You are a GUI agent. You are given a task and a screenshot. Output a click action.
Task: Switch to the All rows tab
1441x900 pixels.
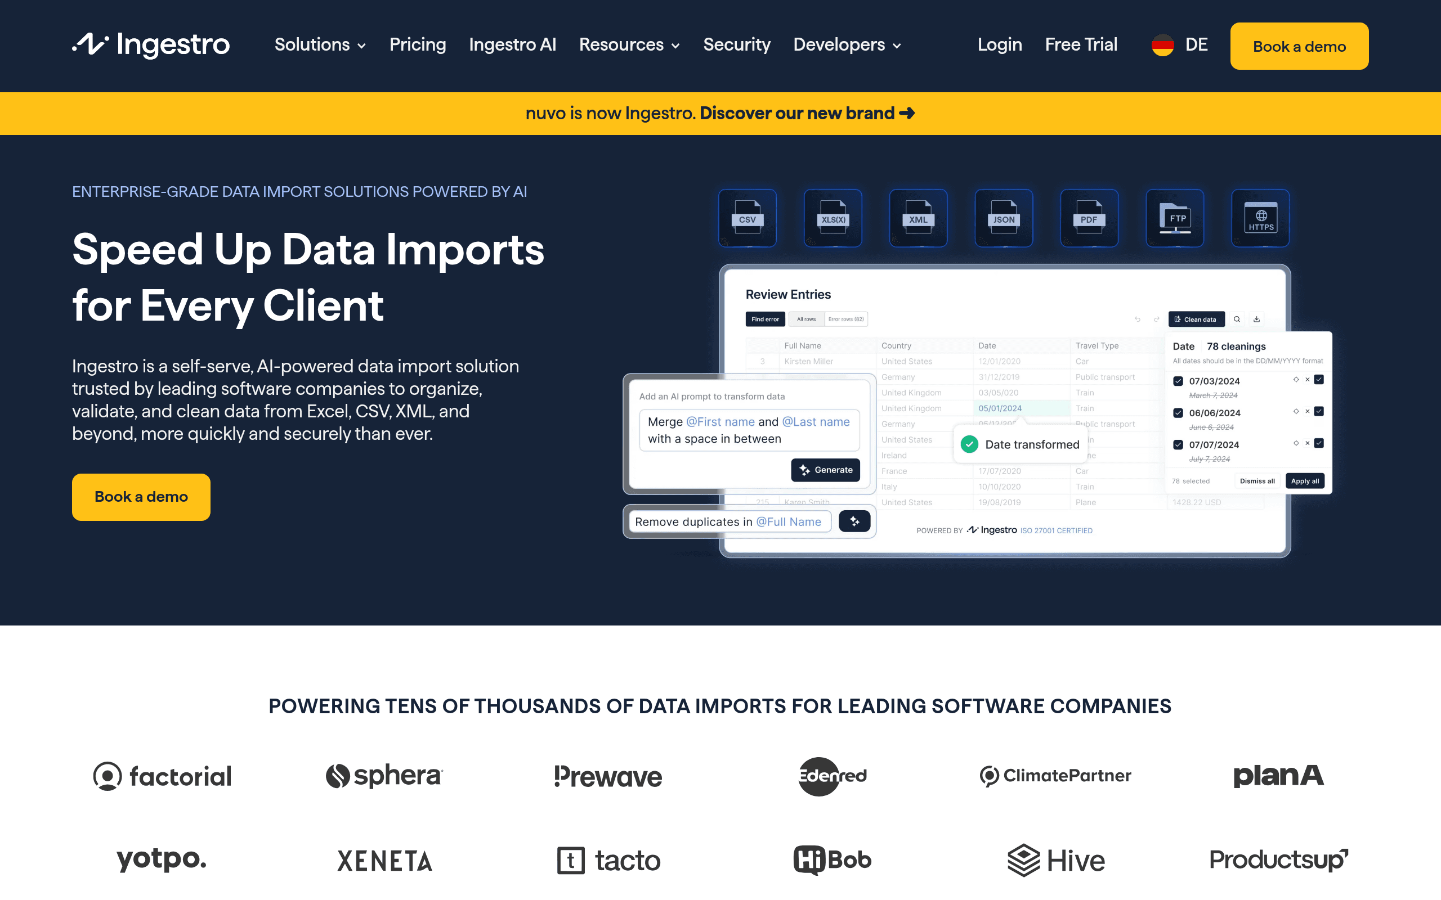pyautogui.click(x=806, y=319)
